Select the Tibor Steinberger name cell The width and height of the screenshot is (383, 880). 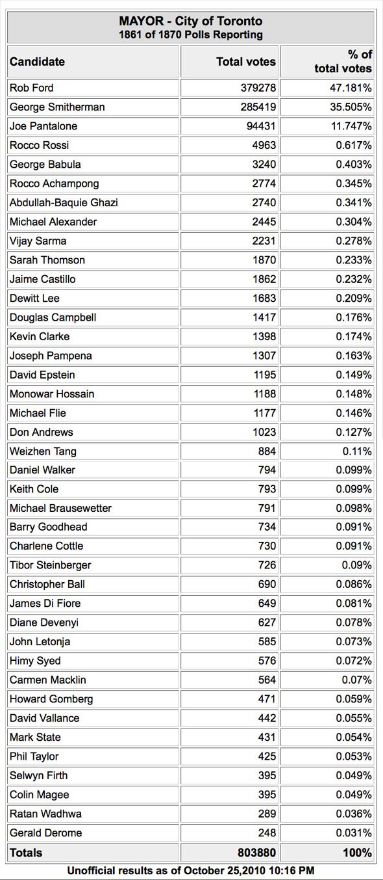[93, 565]
